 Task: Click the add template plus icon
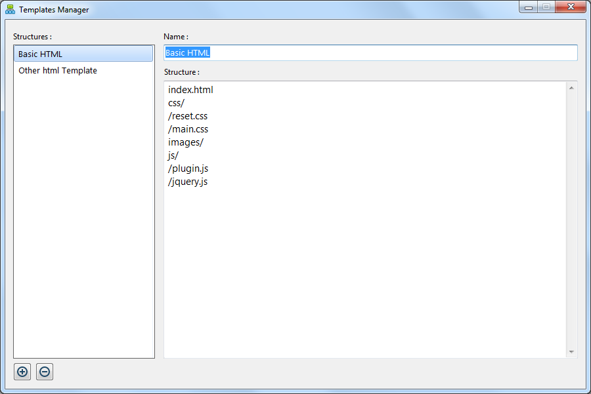pos(22,372)
